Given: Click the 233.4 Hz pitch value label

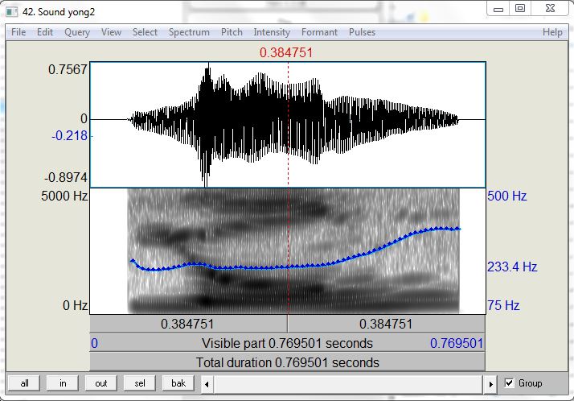Looking at the screenshot, I should 512,267.
